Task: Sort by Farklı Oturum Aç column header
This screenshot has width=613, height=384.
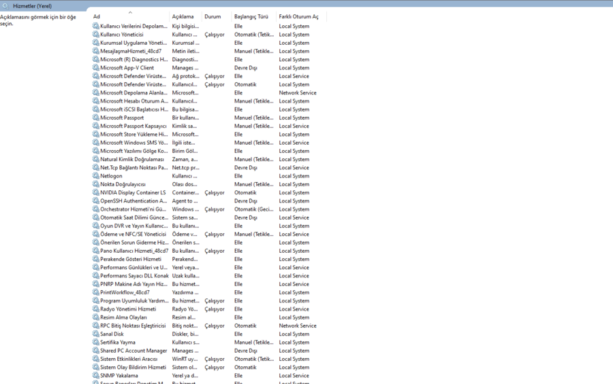Action: [x=301, y=16]
